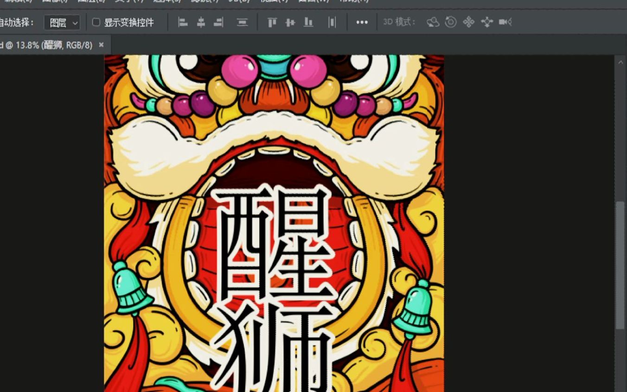
Task: Align top edges of layers
Action: (272, 22)
